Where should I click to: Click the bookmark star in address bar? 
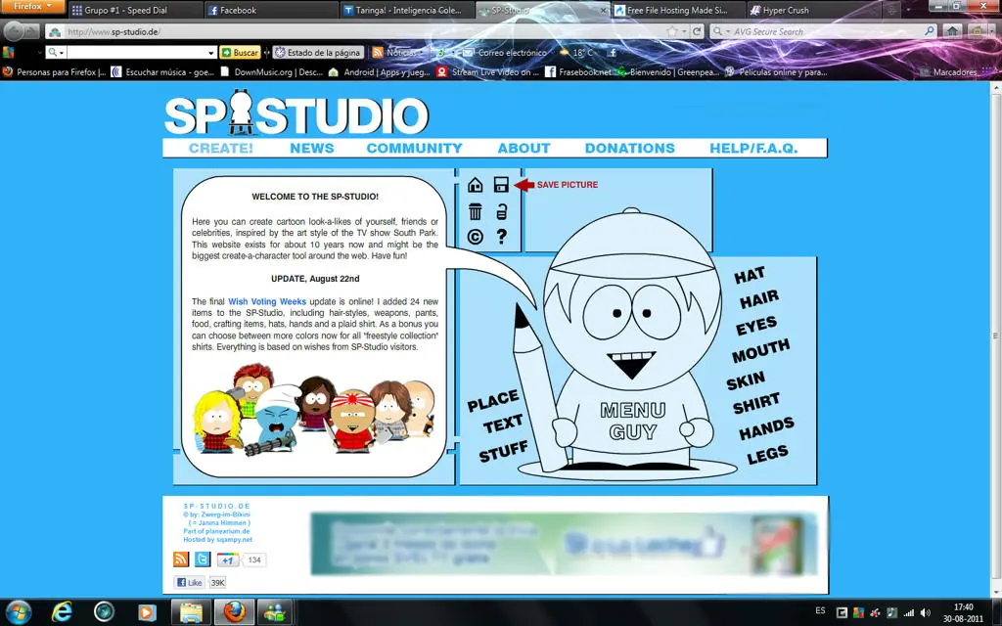pos(671,30)
